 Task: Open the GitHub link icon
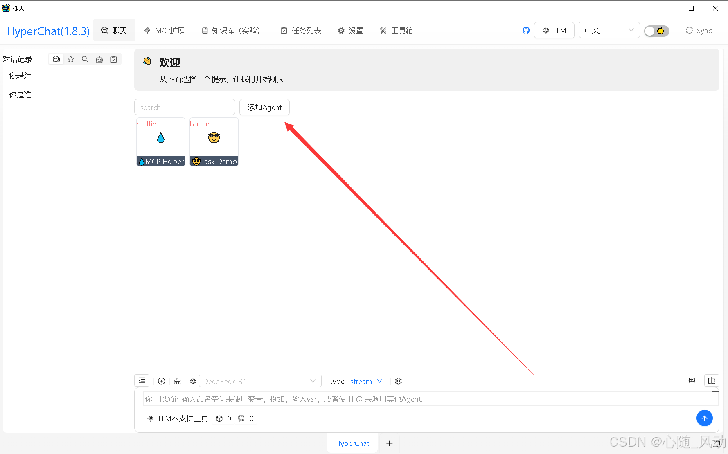[526, 30]
